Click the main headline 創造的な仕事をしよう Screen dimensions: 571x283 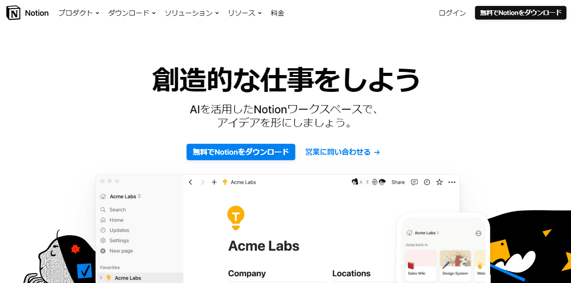pos(286,79)
